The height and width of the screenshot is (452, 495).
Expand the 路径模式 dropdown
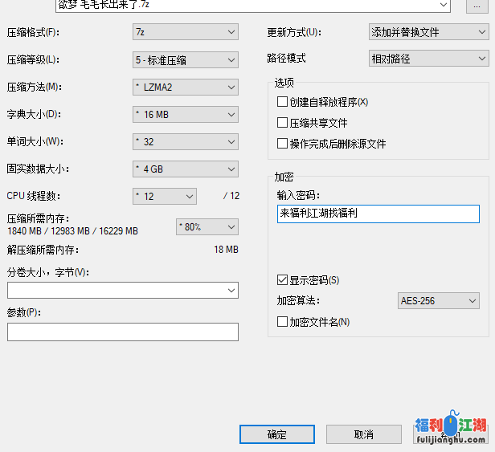click(427, 59)
